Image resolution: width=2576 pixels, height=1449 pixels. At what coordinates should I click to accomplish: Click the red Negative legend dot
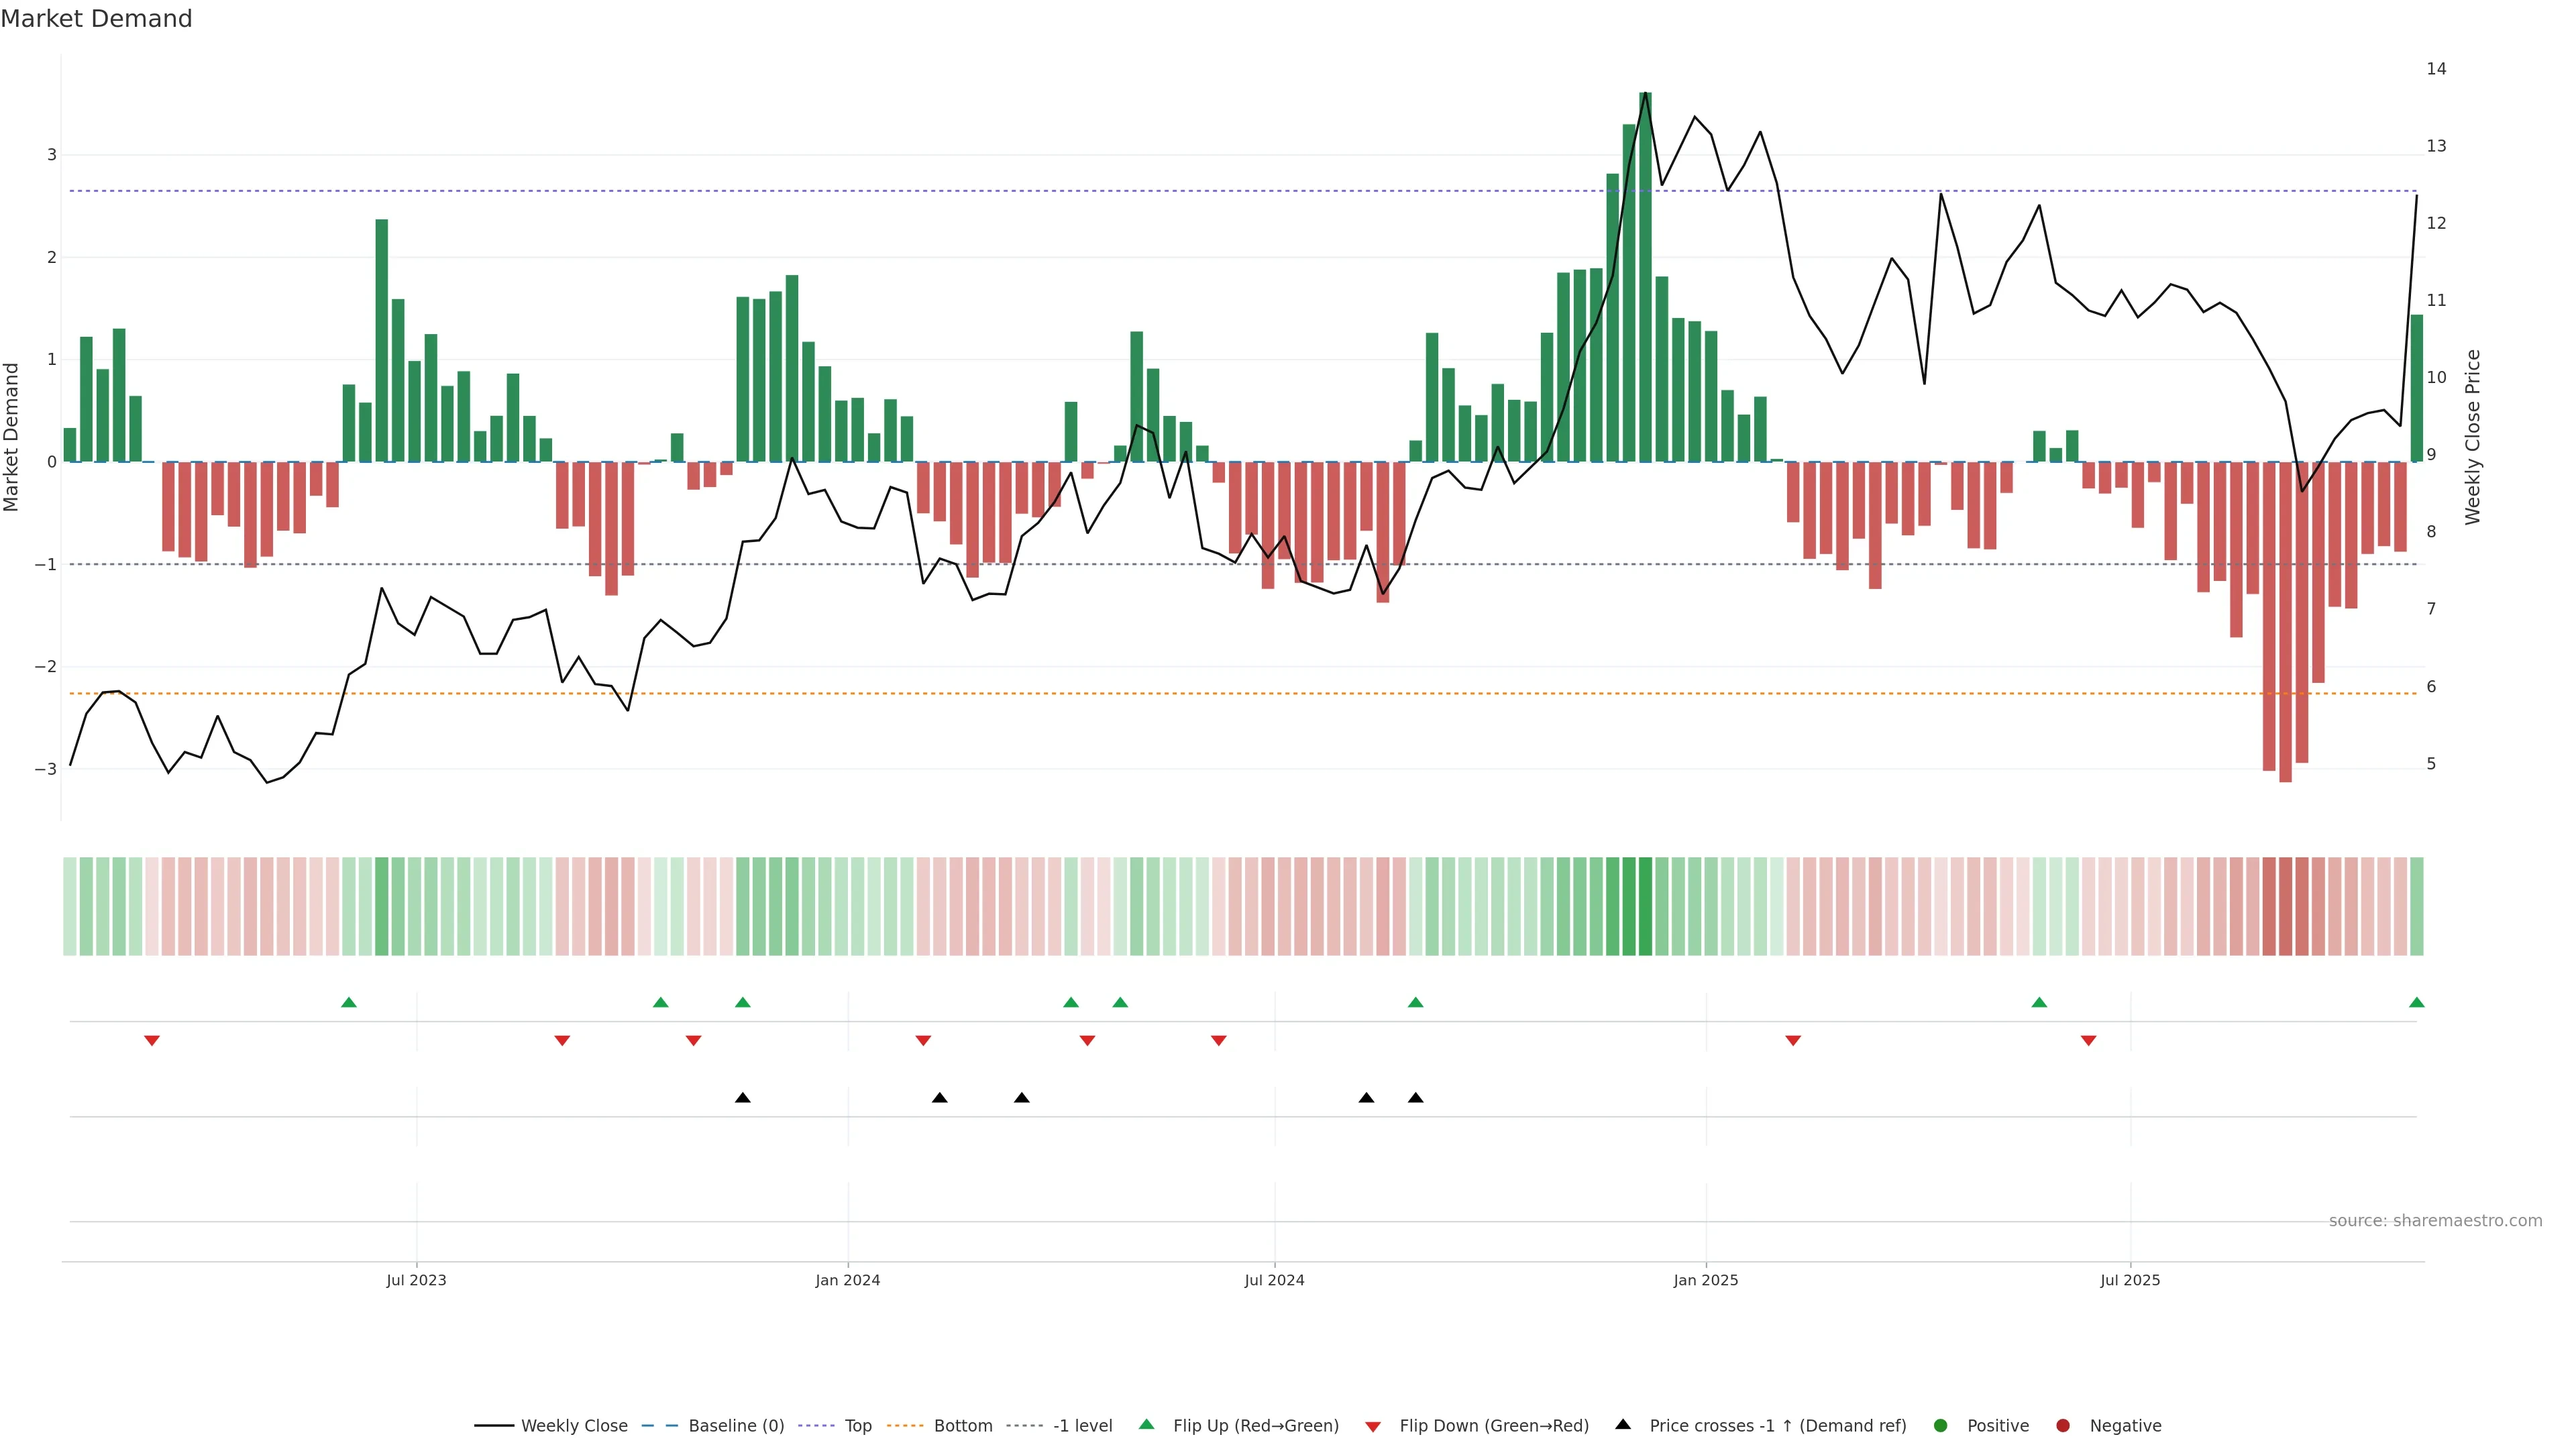2063,1426
